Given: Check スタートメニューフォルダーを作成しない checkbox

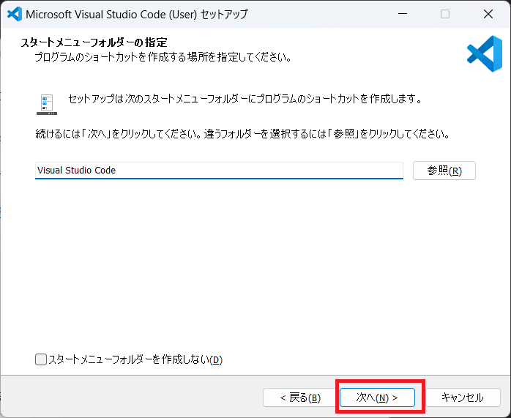Looking at the screenshot, I should coord(41,359).
